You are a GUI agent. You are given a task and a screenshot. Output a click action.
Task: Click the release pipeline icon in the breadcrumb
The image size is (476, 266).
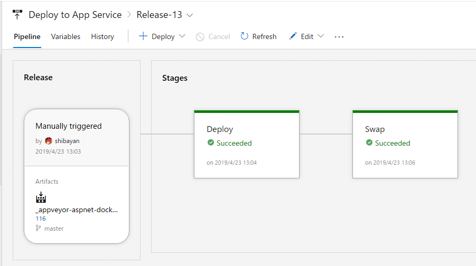pos(17,14)
